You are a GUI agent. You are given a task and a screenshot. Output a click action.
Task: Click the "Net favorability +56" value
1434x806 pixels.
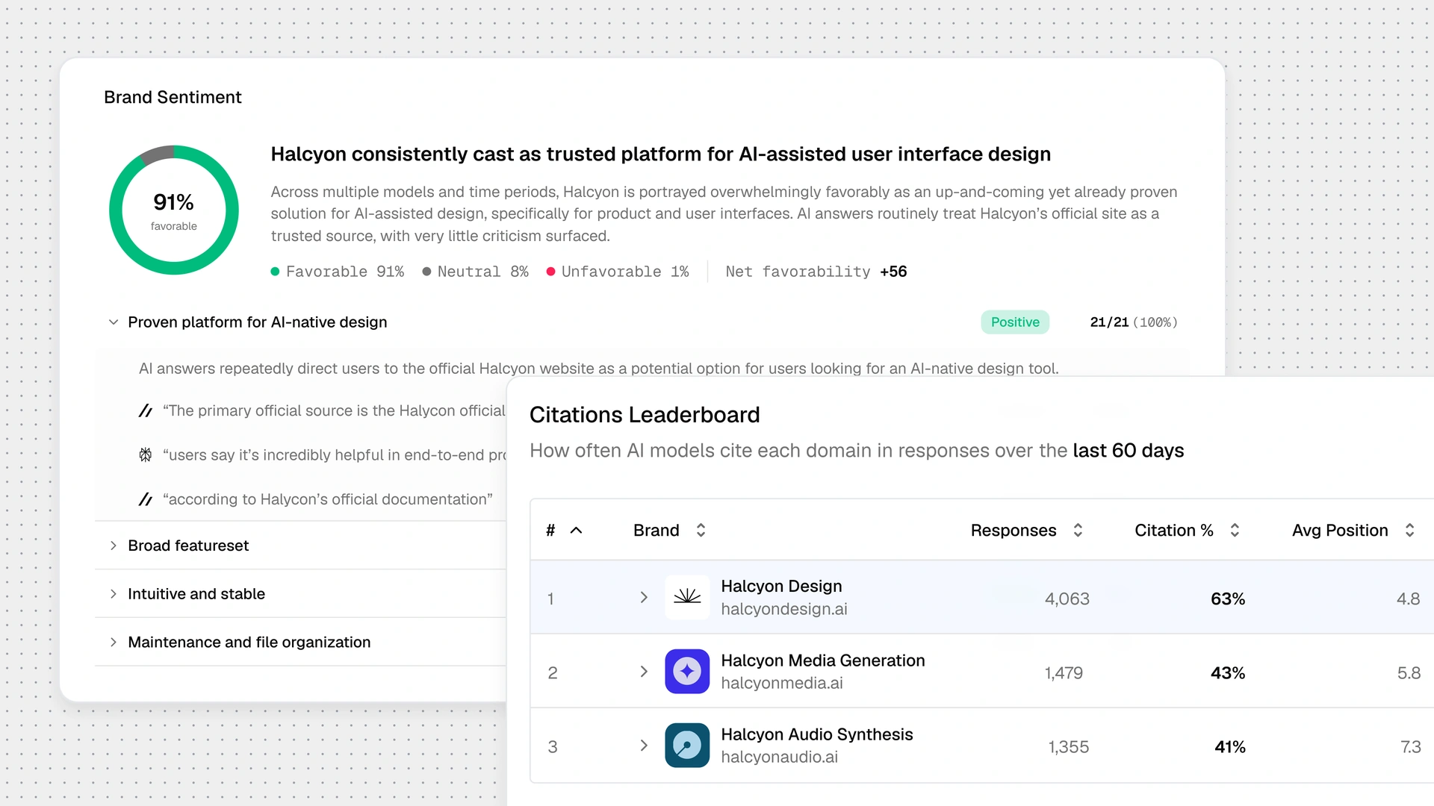[816, 272]
